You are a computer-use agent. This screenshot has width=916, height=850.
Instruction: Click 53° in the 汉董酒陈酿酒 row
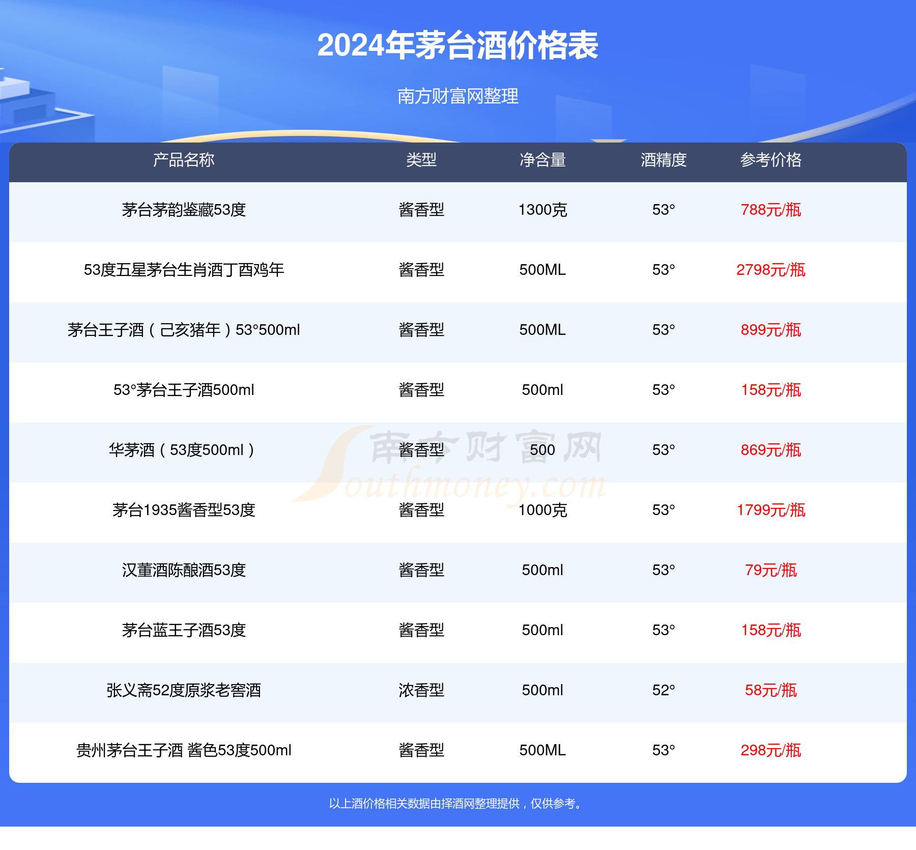pyautogui.click(x=664, y=570)
